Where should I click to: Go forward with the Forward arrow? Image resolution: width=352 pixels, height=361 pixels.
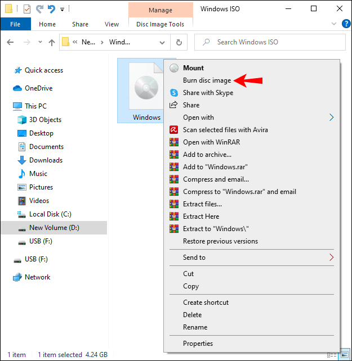[27, 42]
